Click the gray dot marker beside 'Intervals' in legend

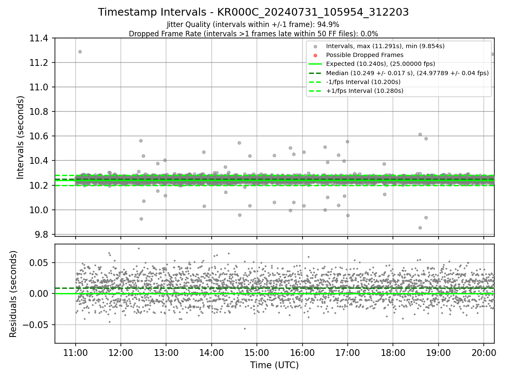tap(315, 46)
